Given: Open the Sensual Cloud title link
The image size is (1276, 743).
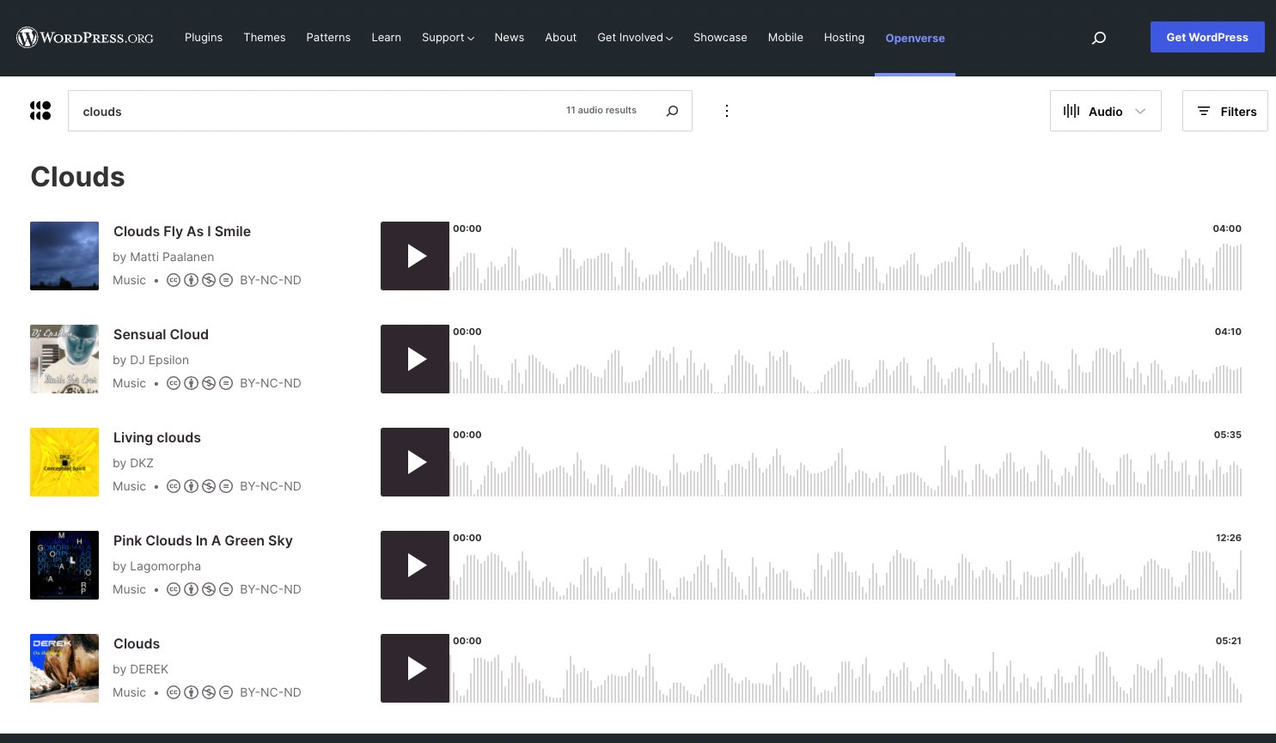Looking at the screenshot, I should click(x=161, y=334).
